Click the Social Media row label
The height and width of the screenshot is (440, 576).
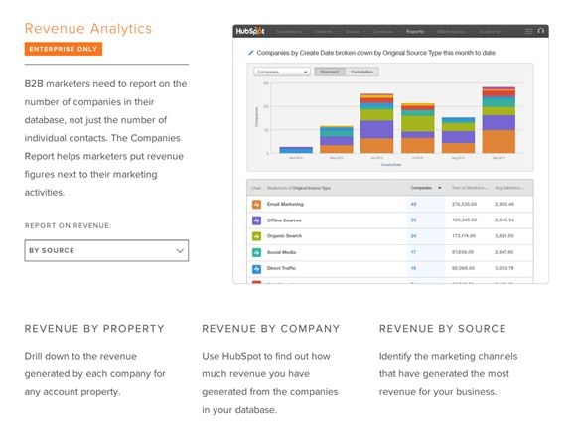tap(281, 252)
